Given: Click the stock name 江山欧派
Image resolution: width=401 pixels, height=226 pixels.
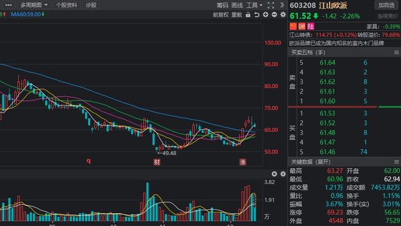Looking at the screenshot, I should [x=333, y=5].
